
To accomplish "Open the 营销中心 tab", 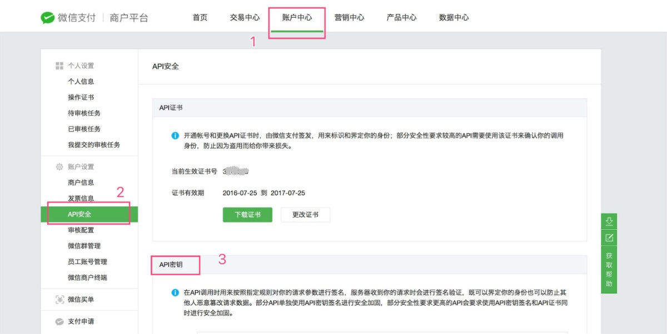I will click(x=349, y=18).
